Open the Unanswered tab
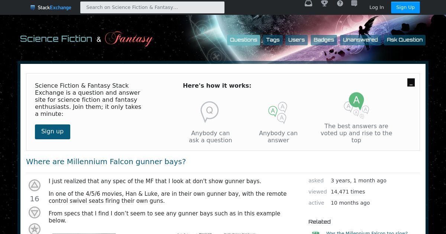Viewport: 446px width, 234px height. [x=360, y=40]
